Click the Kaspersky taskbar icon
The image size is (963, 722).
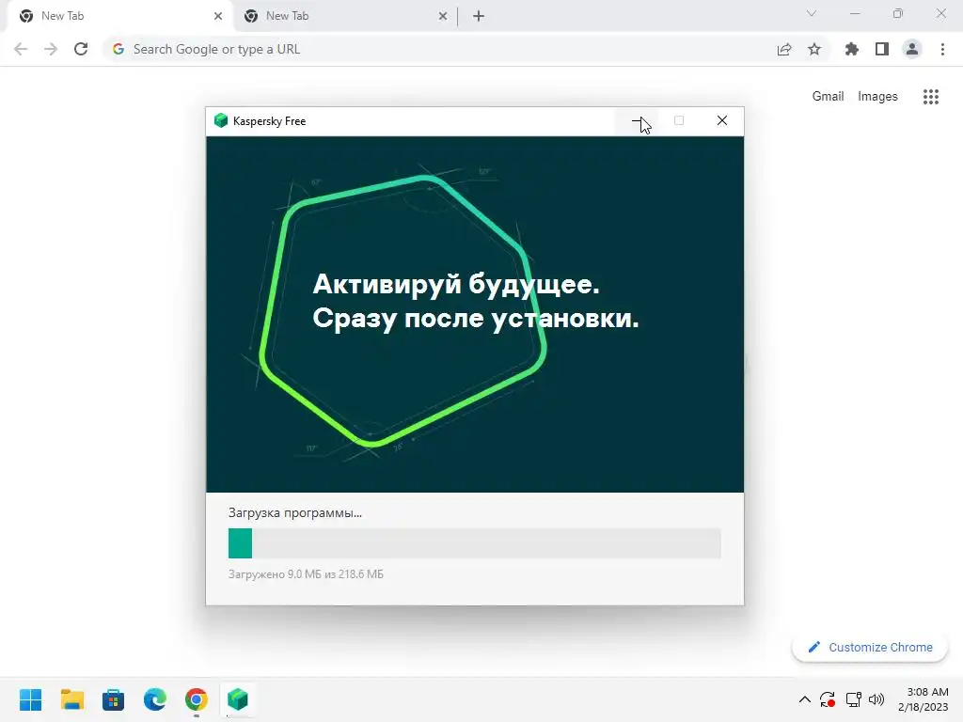(x=238, y=699)
